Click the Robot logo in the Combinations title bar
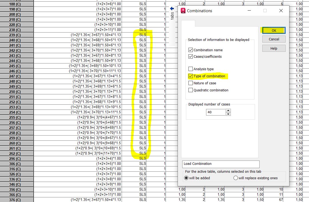309x202 pixels. pyautogui.click(x=183, y=11)
